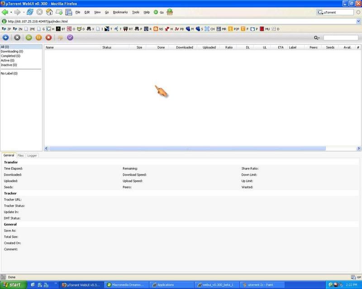Image resolution: width=362 pixels, height=289 pixels.
Task: Open the RT bookmark
Action: coord(128,29)
